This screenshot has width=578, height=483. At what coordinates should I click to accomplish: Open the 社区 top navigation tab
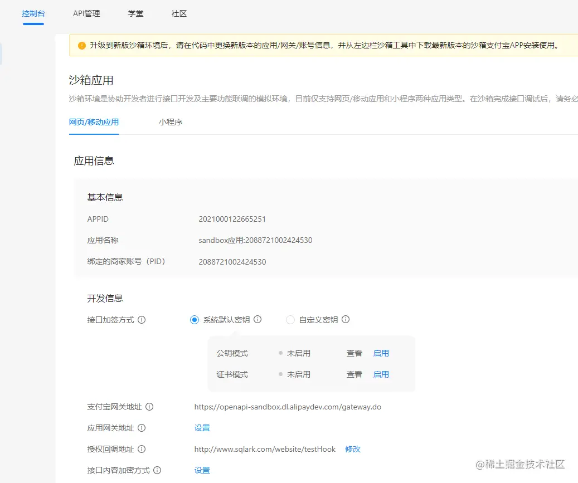[x=179, y=13]
